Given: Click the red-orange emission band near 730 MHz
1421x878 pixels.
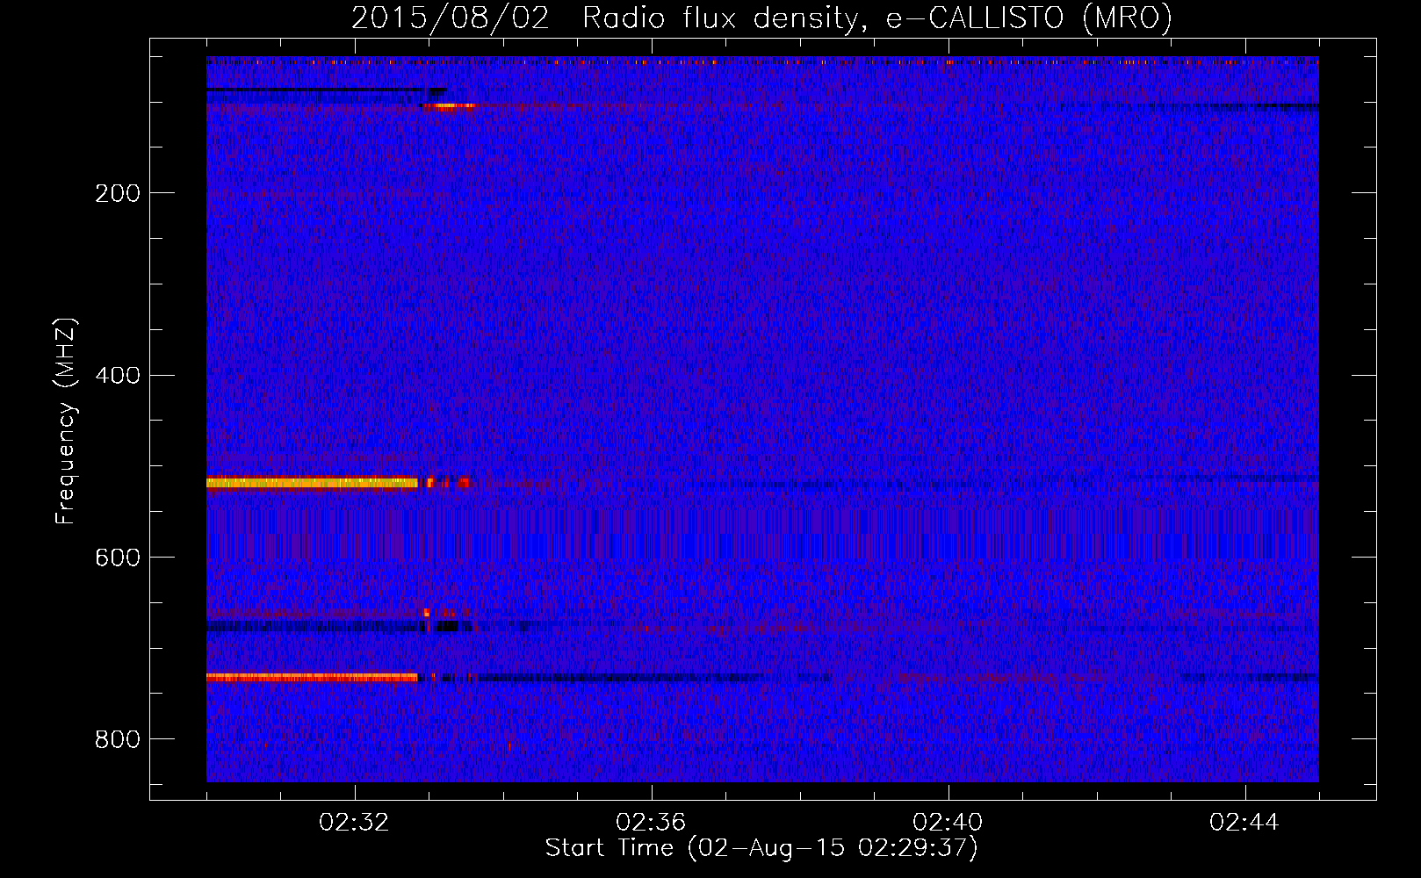Looking at the screenshot, I should [x=312, y=677].
